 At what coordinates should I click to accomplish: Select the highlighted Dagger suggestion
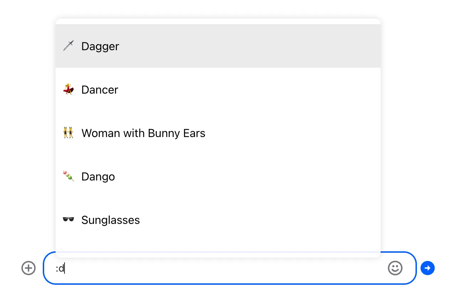coord(100,46)
